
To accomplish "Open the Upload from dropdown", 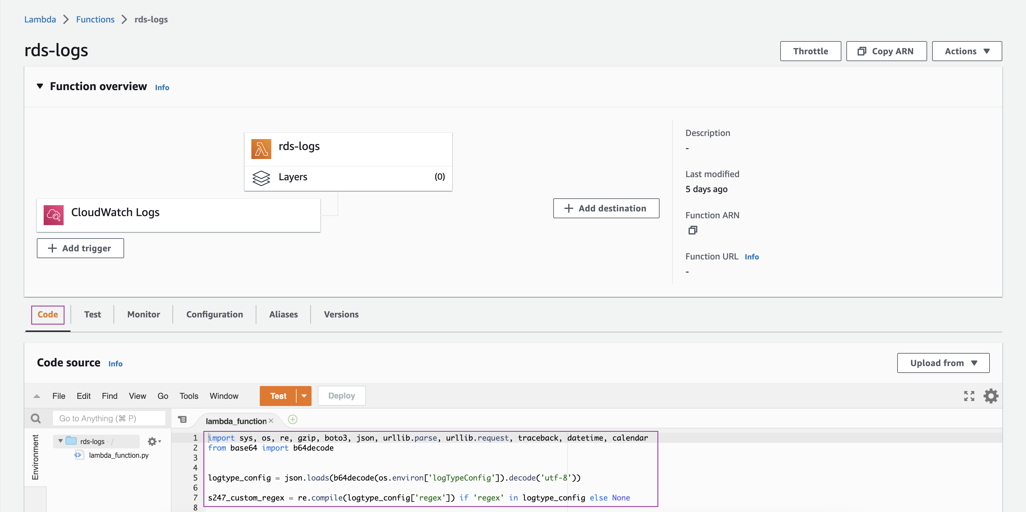I will (x=943, y=363).
